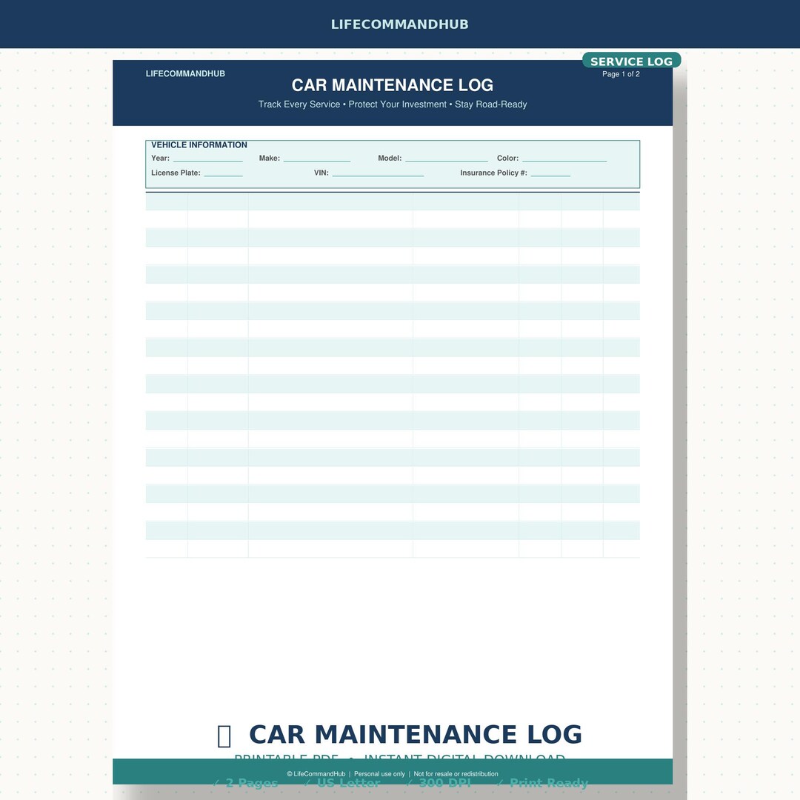Click the 'Personal use only' footer text
This screenshot has height=800, width=800.
[x=379, y=774]
